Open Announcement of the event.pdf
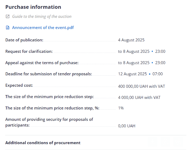The width and height of the screenshot is (190, 150). pyautogui.click(x=43, y=28)
